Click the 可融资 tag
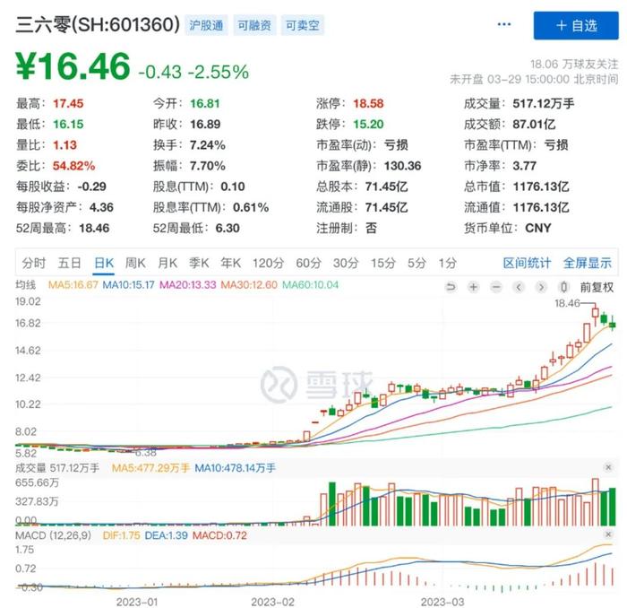627x608 pixels. [254, 26]
